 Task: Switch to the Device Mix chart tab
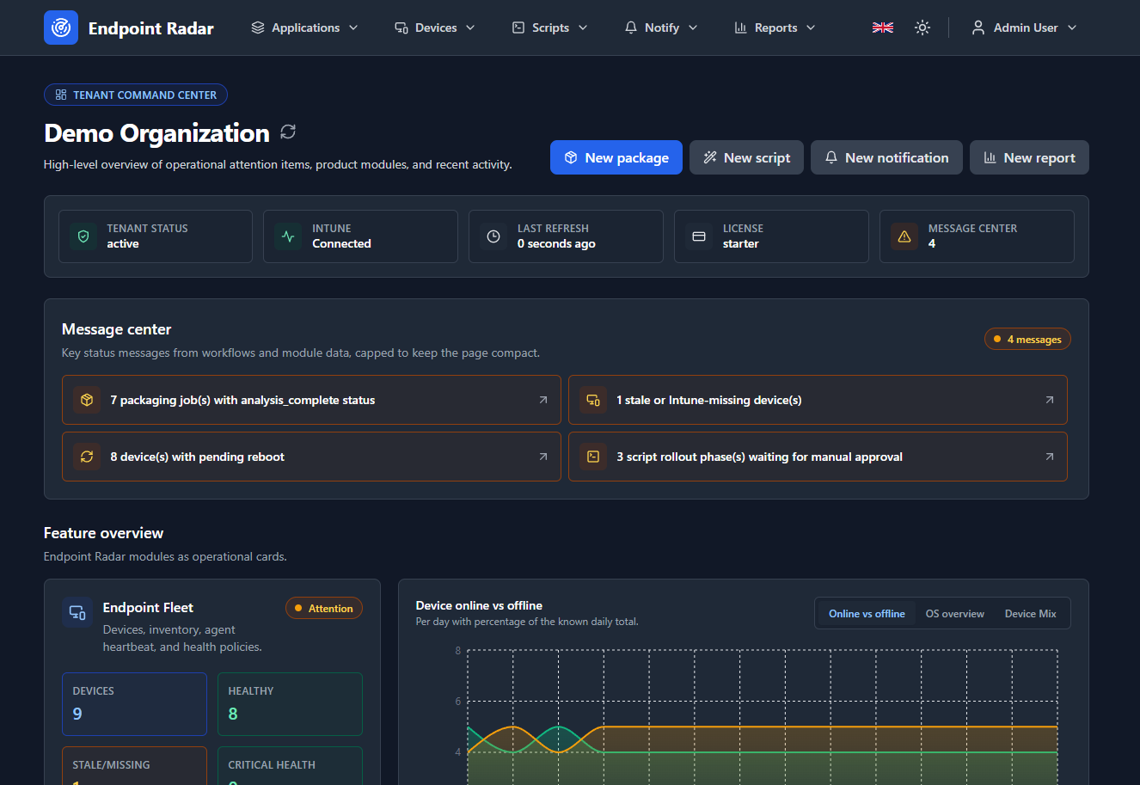coord(1030,614)
